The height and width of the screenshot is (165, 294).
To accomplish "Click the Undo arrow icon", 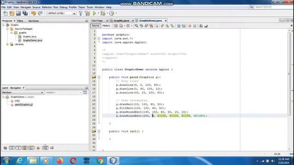I will coord(34,13).
